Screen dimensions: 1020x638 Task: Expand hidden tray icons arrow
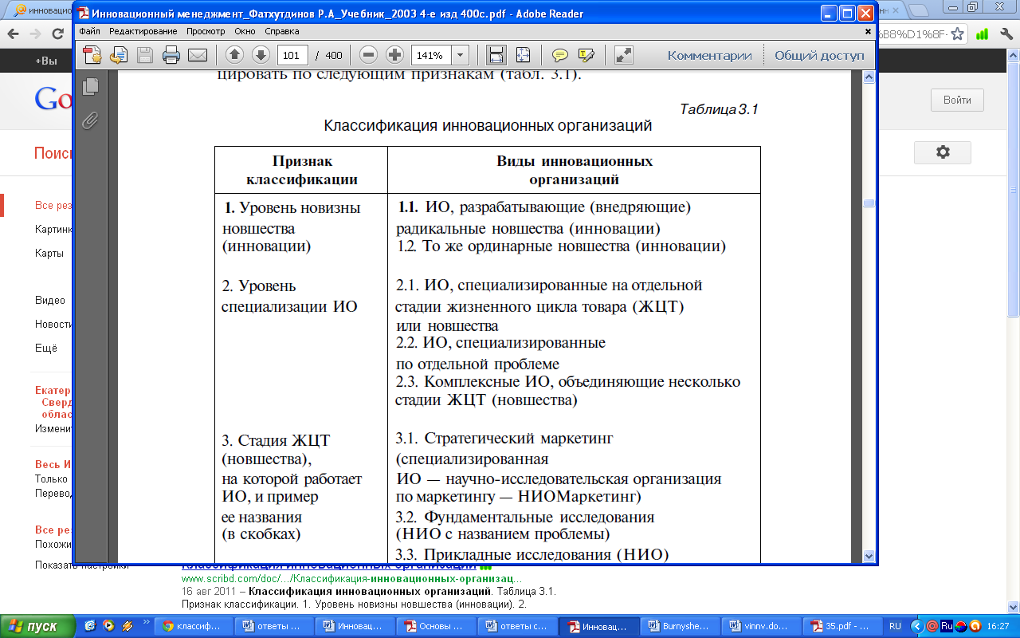pyautogui.click(x=916, y=626)
